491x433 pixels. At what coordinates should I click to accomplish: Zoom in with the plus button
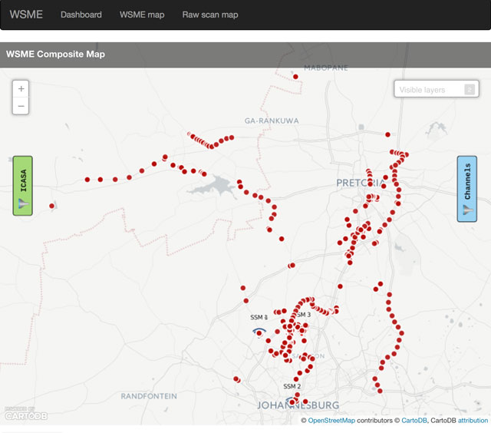21,89
